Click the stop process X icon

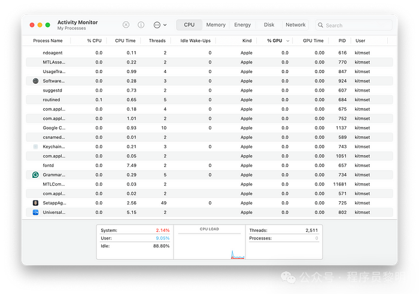[126, 25]
